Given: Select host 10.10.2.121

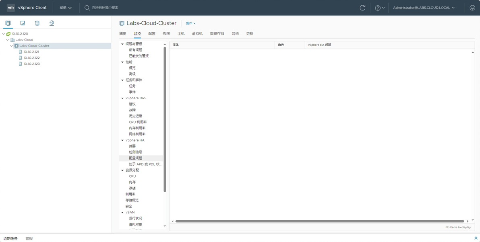Looking at the screenshot, I should coord(31,52).
